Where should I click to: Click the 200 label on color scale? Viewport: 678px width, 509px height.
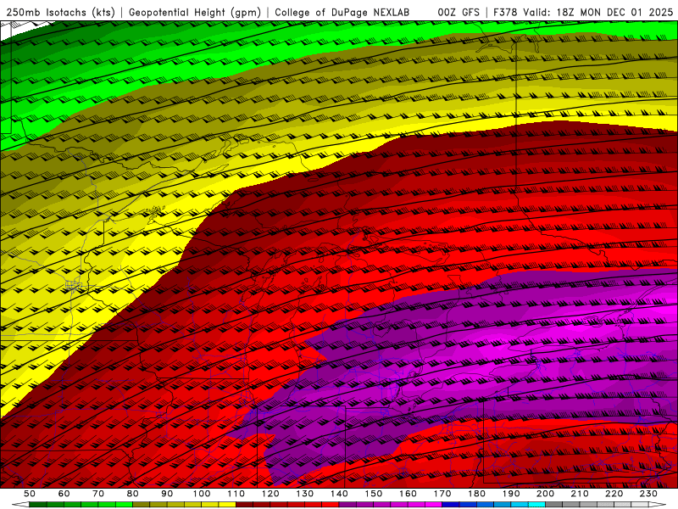tap(545, 494)
